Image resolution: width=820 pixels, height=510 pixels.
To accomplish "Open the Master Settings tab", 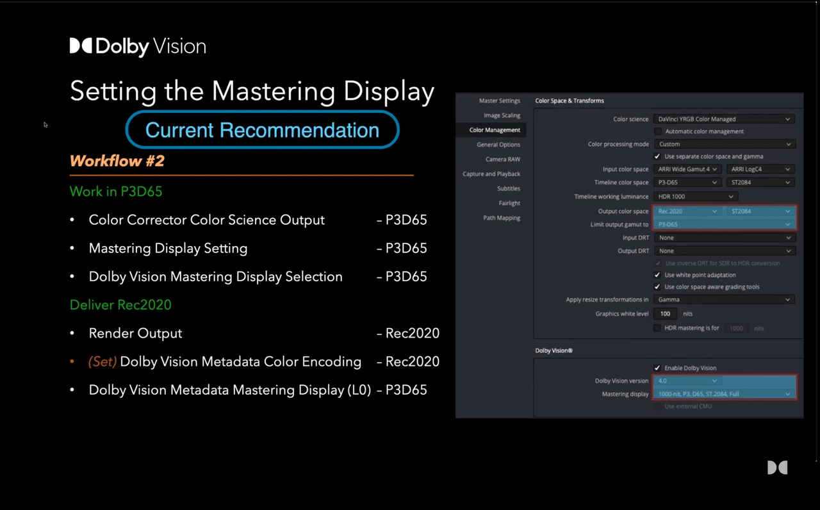I will coord(500,101).
